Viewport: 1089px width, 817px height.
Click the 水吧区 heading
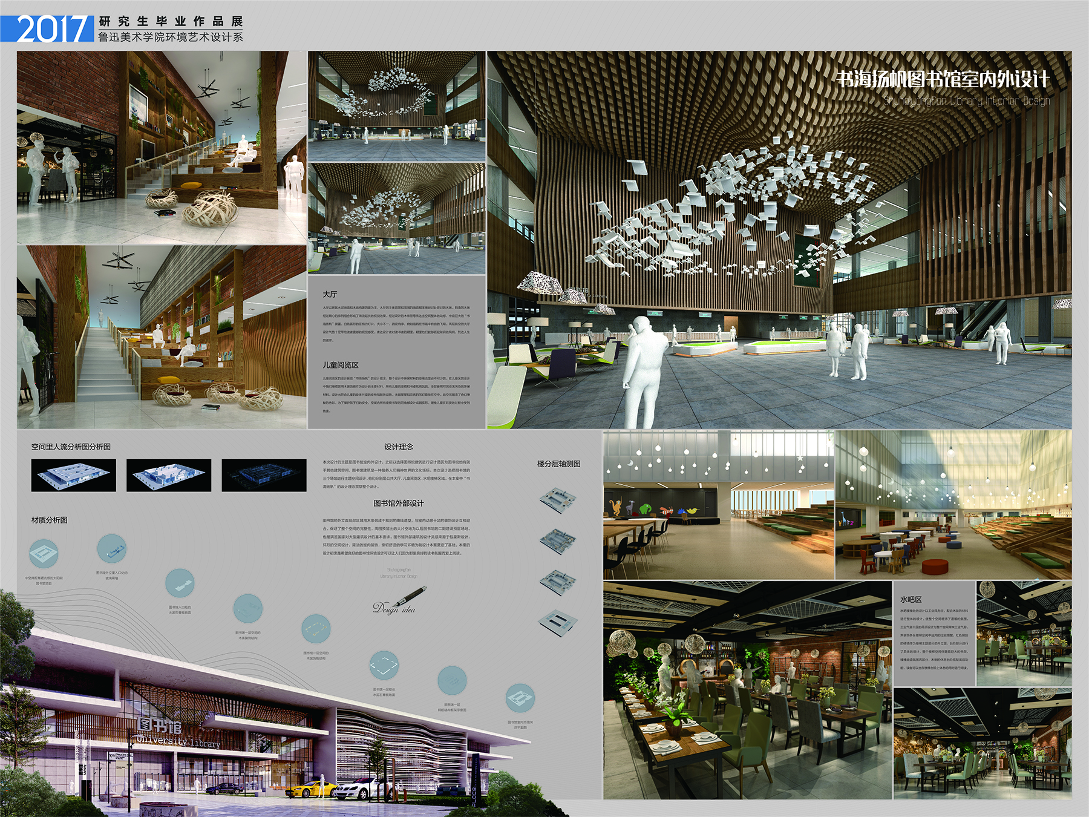click(x=911, y=599)
